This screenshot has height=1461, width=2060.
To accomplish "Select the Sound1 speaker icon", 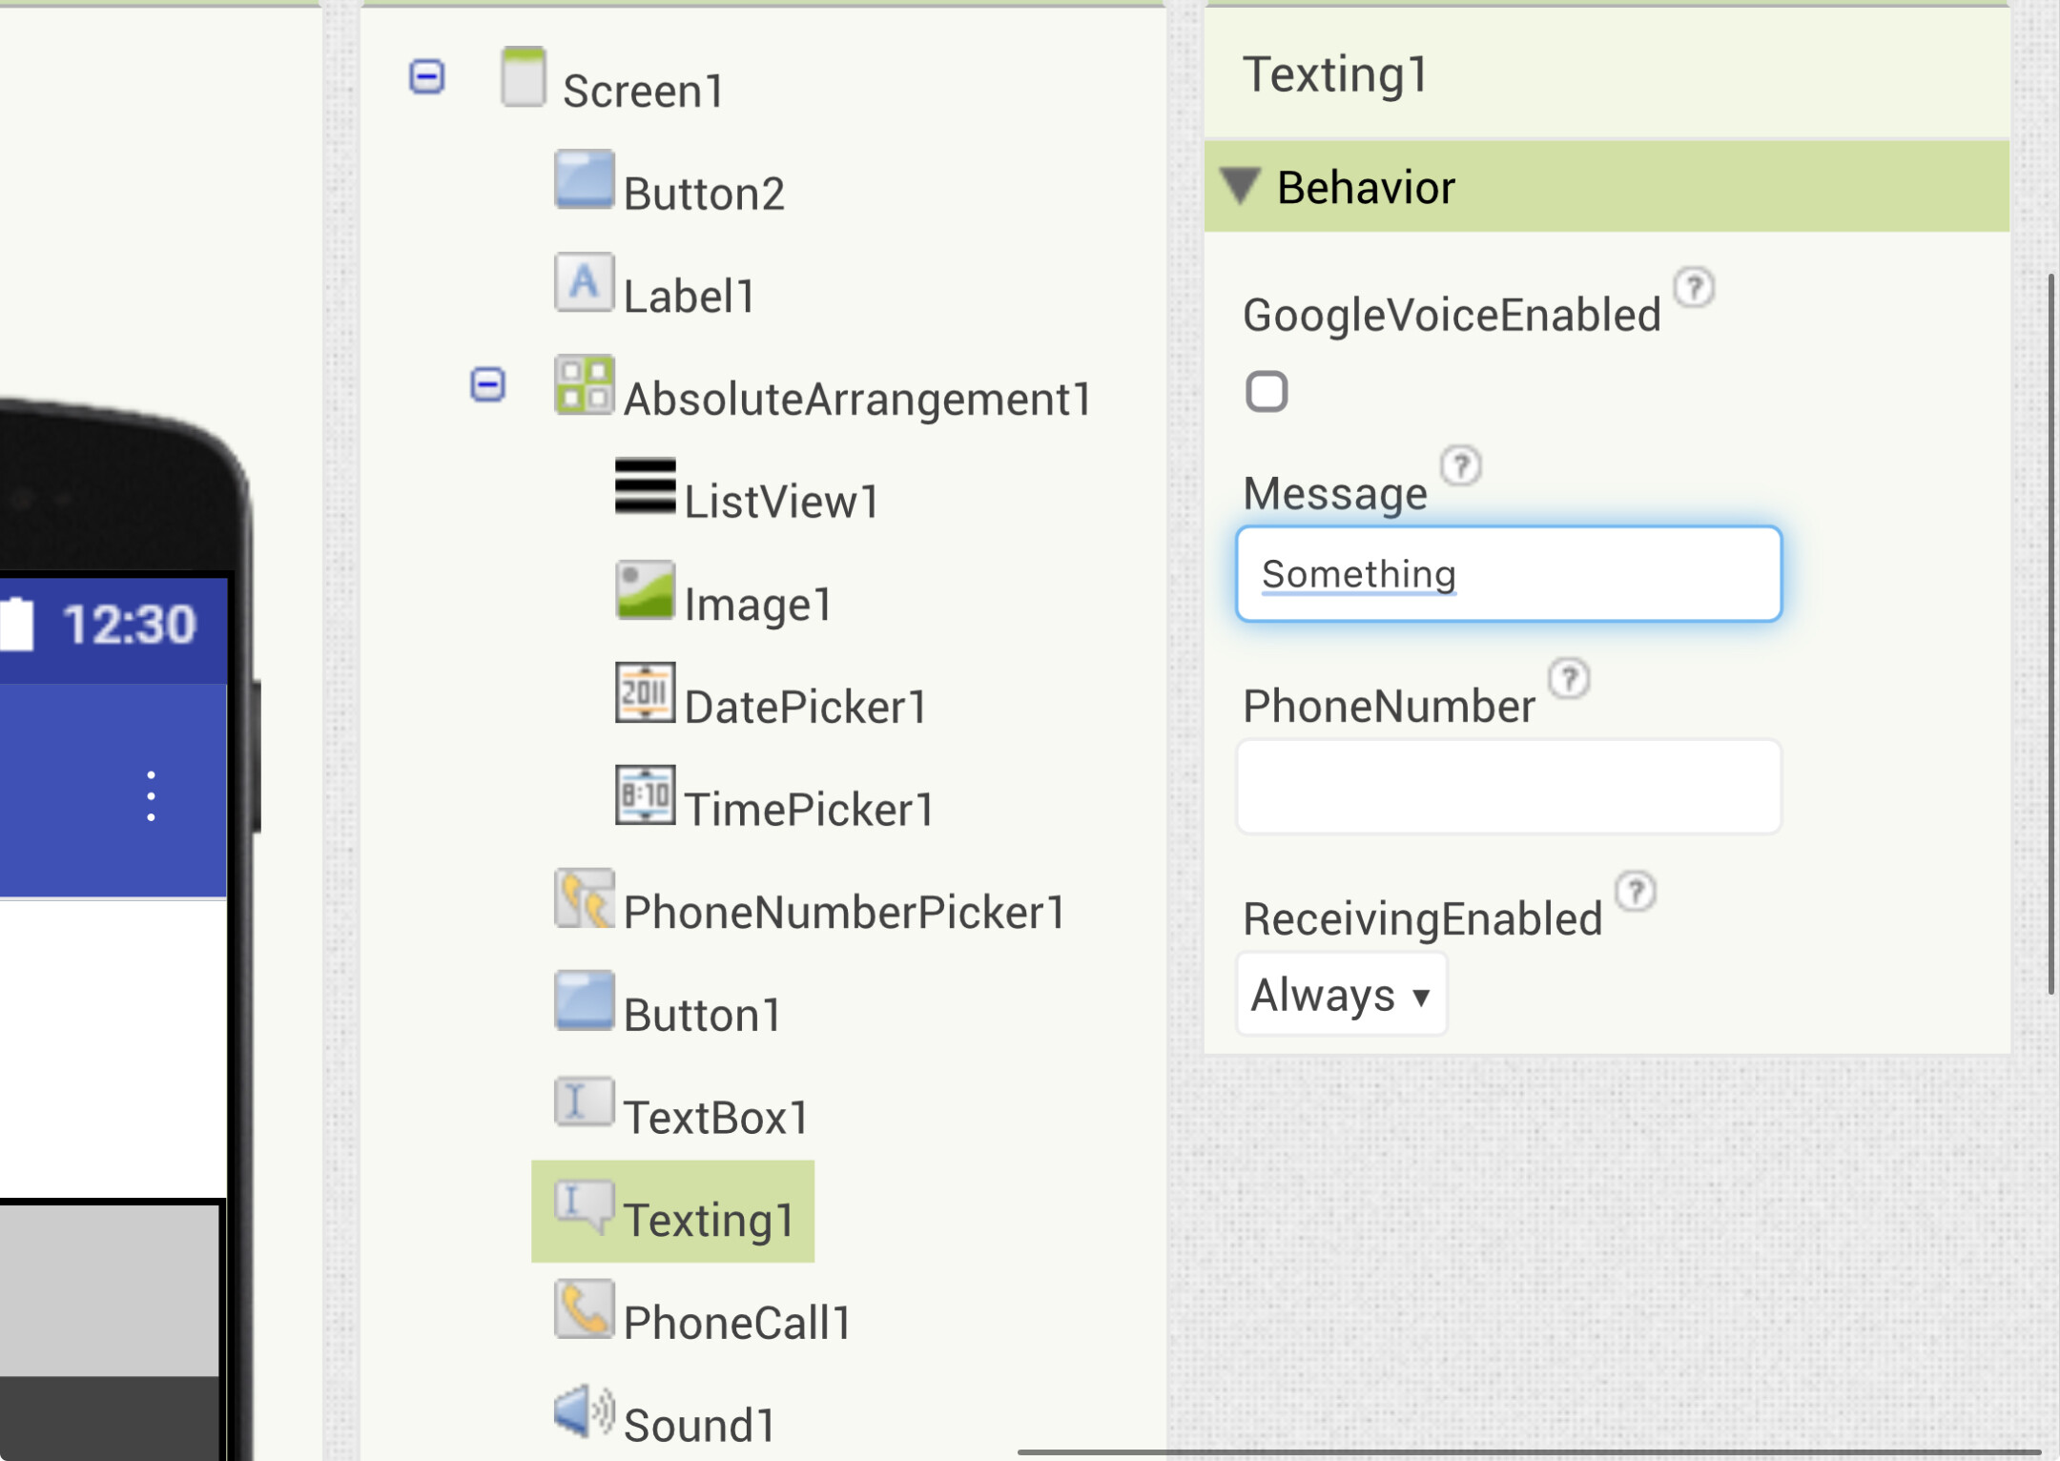I will tap(584, 1411).
